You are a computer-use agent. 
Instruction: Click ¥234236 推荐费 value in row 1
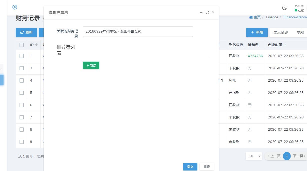(255, 56)
